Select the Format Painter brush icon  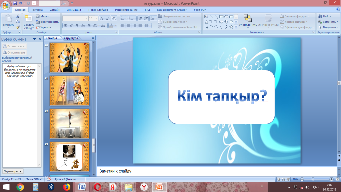[x=18, y=27]
